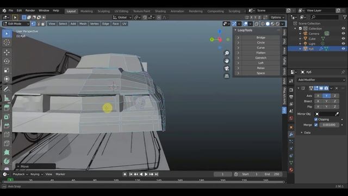Enable face select mode
The image size is (348, 196).
coord(43,24)
